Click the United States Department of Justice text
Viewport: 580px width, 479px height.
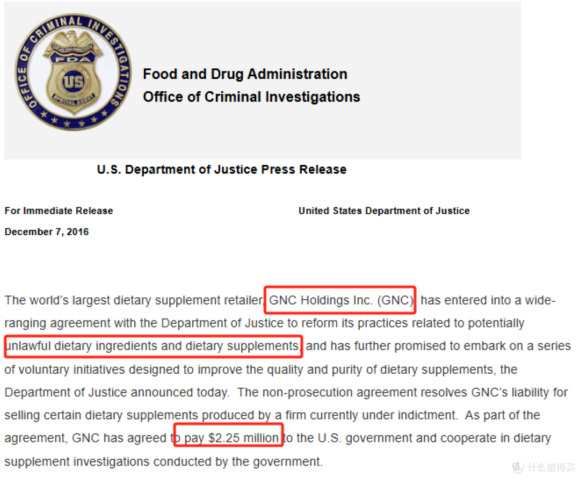coord(384,211)
